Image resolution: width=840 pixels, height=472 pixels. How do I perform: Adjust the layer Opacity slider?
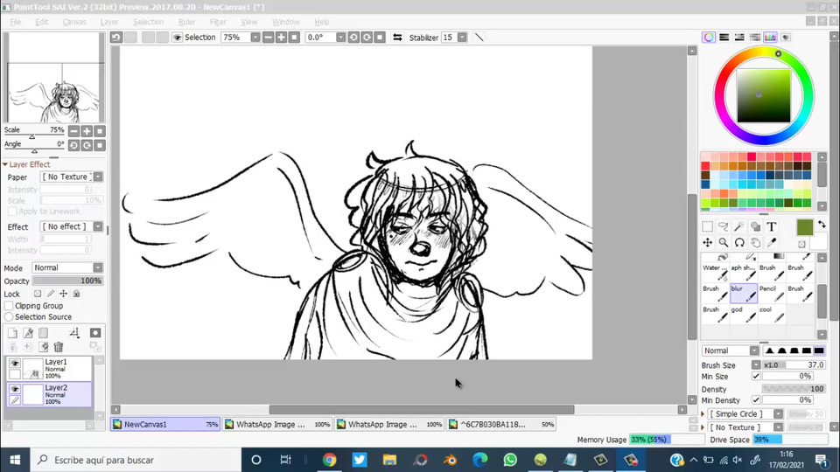[67, 281]
